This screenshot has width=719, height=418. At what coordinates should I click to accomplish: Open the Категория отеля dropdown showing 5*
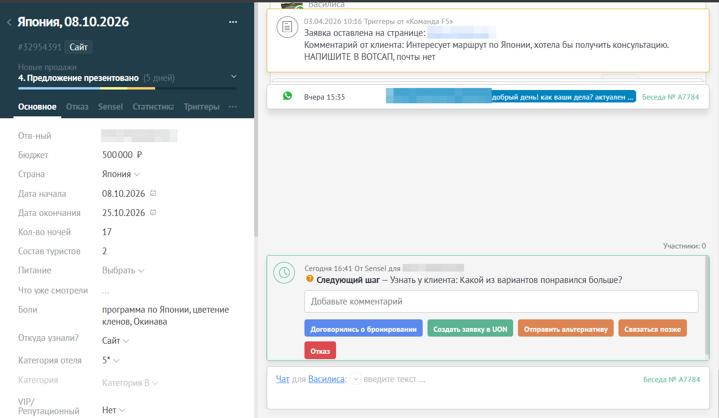(111, 360)
